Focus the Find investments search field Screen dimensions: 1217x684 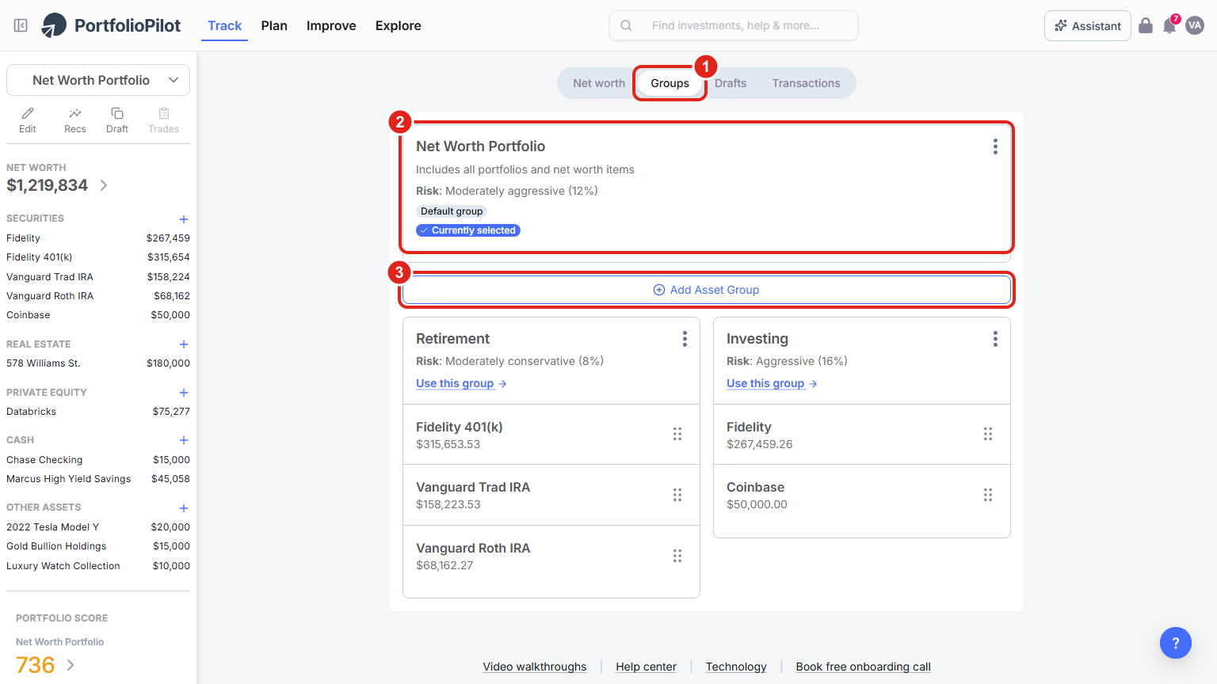[x=734, y=25]
